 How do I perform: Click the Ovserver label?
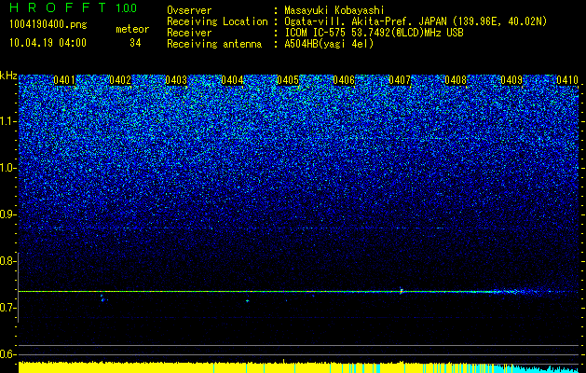(x=189, y=10)
